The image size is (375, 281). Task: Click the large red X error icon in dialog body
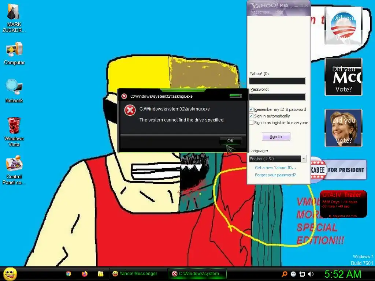[130, 110]
